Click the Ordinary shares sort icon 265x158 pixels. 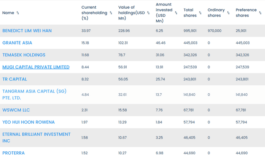[x=228, y=13]
